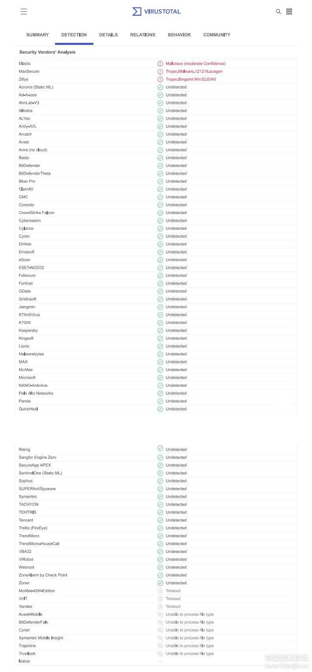Viewport: 312px width, 672px height.
Task: Click the Kaspersky undetected checkmark icon
Action: point(160,330)
